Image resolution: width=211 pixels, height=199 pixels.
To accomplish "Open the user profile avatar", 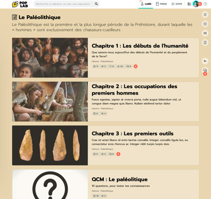I will [x=196, y=4].
